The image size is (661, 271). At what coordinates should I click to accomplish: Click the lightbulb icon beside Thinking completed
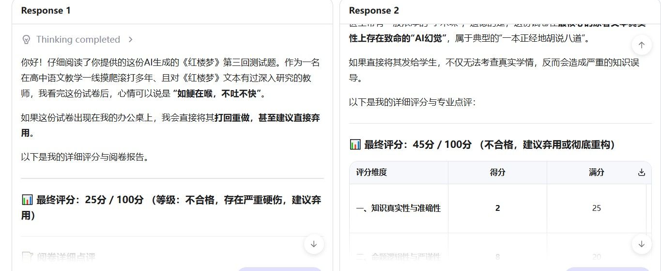(x=26, y=39)
